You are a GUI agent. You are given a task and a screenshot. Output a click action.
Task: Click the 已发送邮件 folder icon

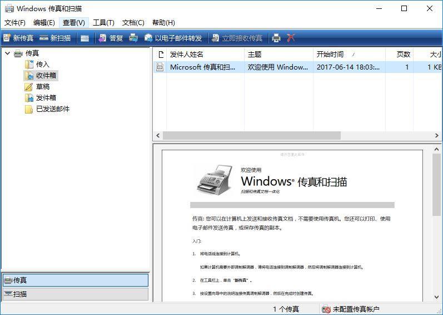pos(29,109)
